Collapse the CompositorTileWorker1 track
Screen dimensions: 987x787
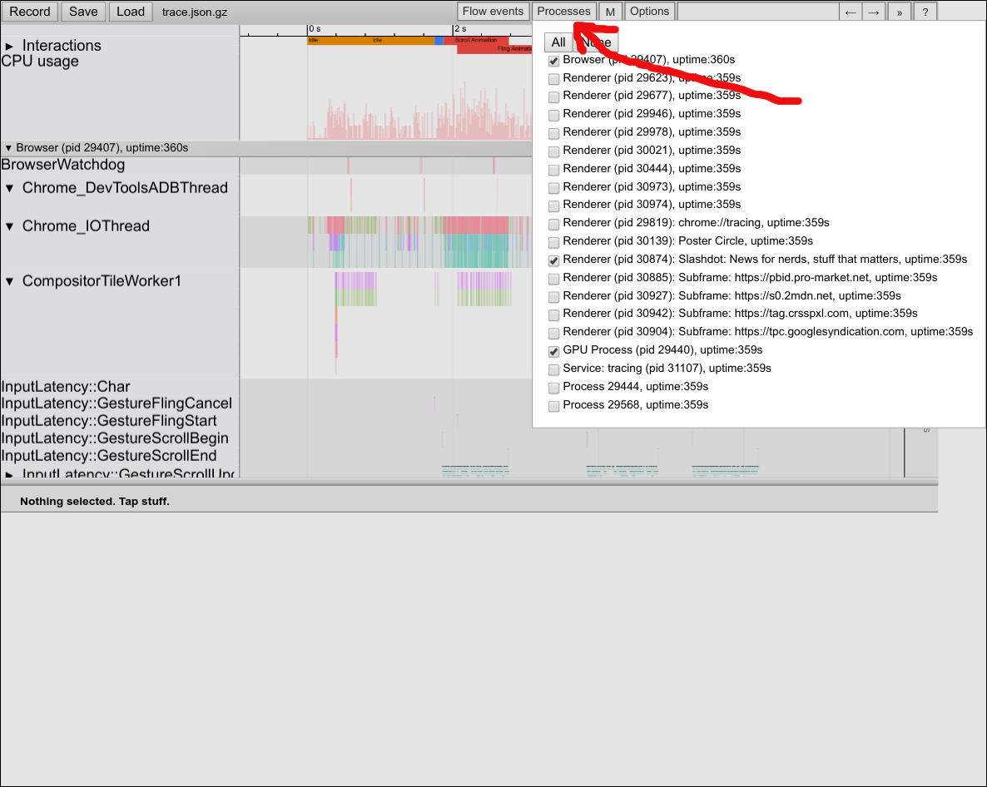pyautogui.click(x=10, y=282)
